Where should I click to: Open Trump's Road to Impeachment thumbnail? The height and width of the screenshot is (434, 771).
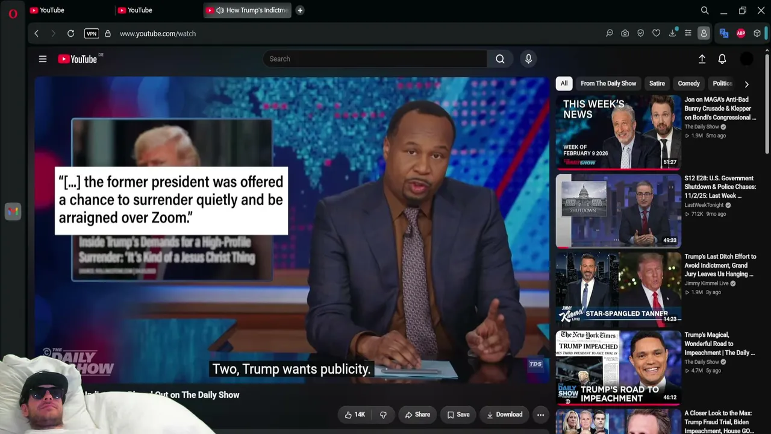tap(619, 368)
